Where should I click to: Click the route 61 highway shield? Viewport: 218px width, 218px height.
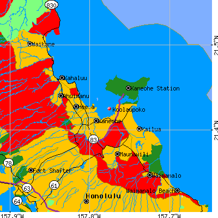[54, 185]
